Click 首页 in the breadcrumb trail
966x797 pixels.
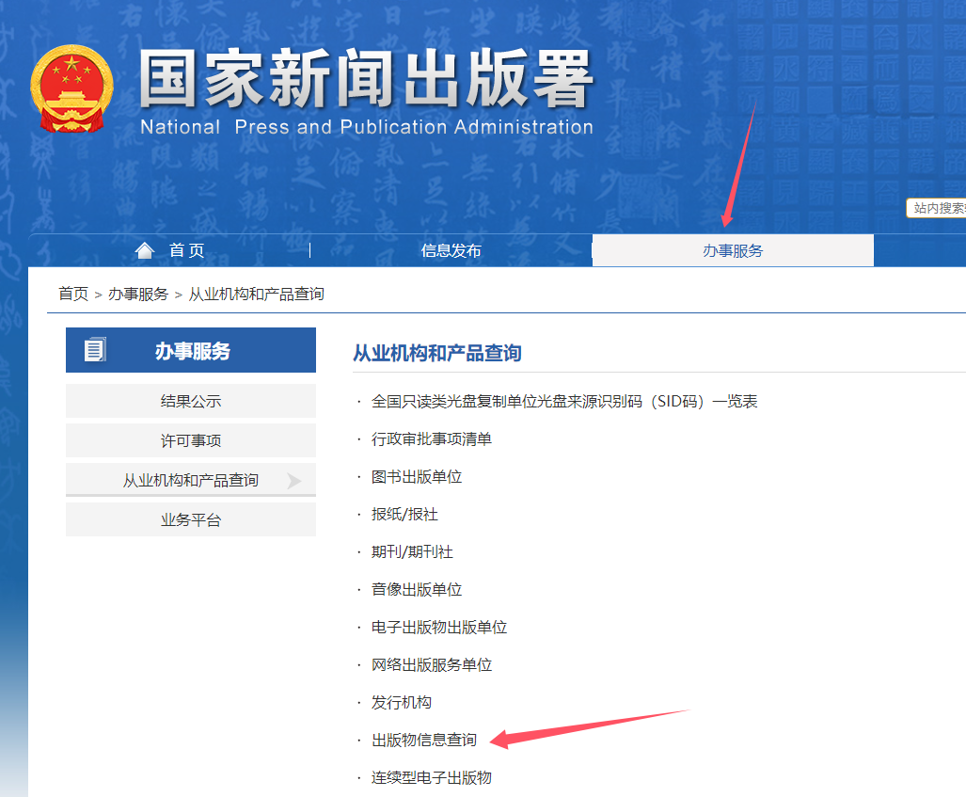tap(72, 293)
